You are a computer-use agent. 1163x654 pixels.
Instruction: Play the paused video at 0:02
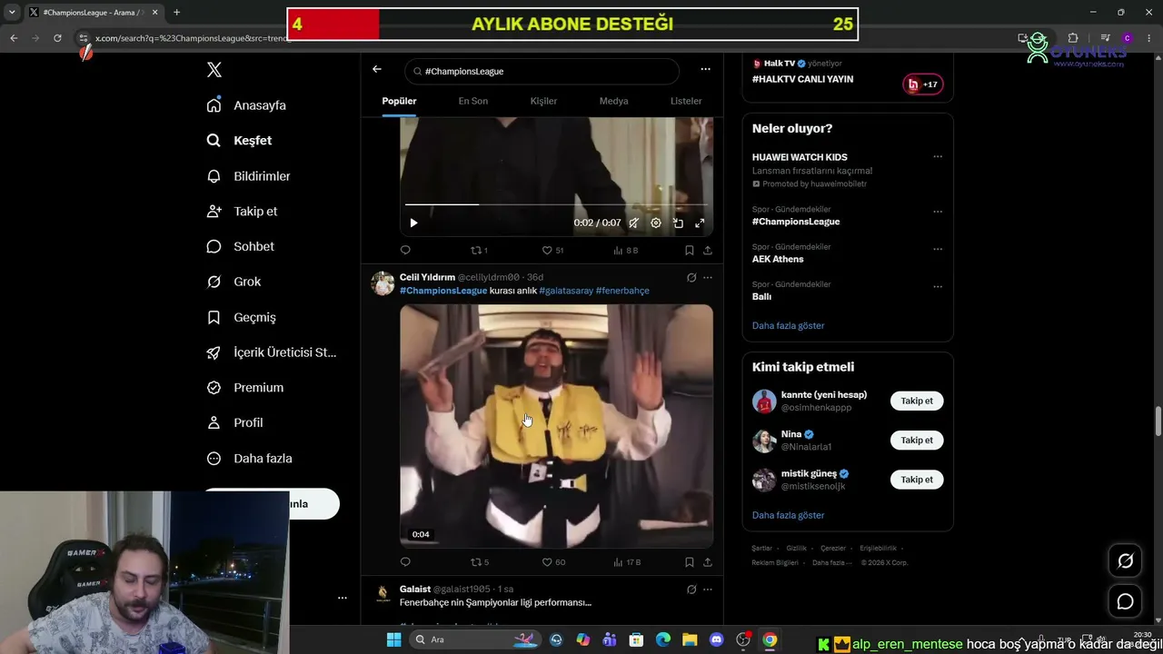413,223
